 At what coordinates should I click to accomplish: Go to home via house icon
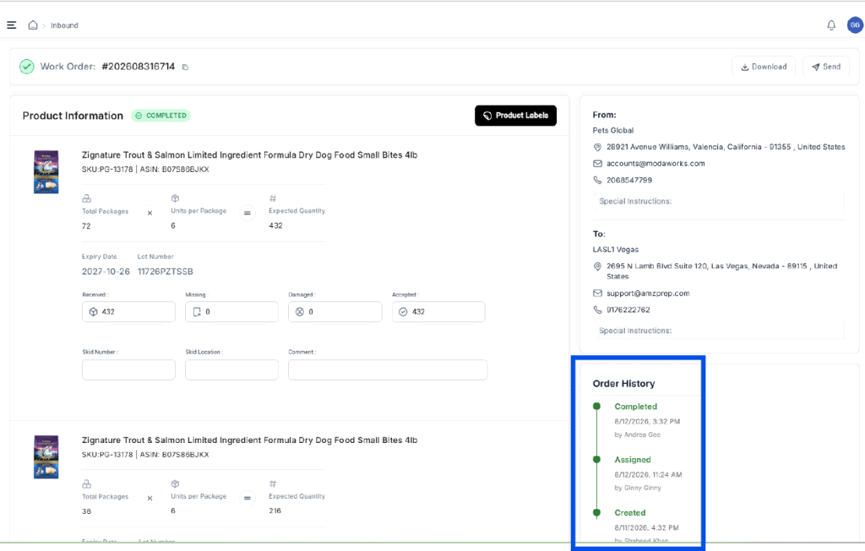click(x=33, y=24)
